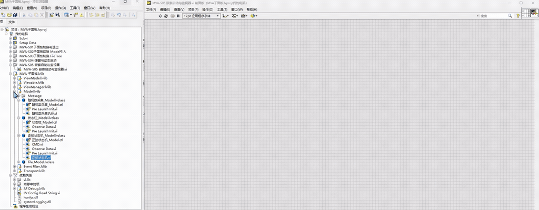Click the VI connector pane grid icon
Screen dimensions: 539x210
pyautogui.click(x=526, y=13)
